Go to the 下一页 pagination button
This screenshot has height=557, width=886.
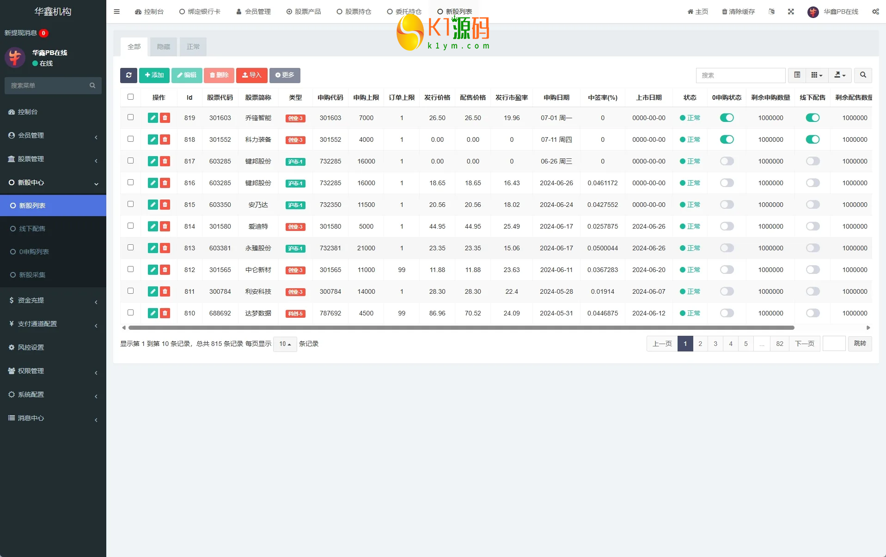tap(804, 344)
